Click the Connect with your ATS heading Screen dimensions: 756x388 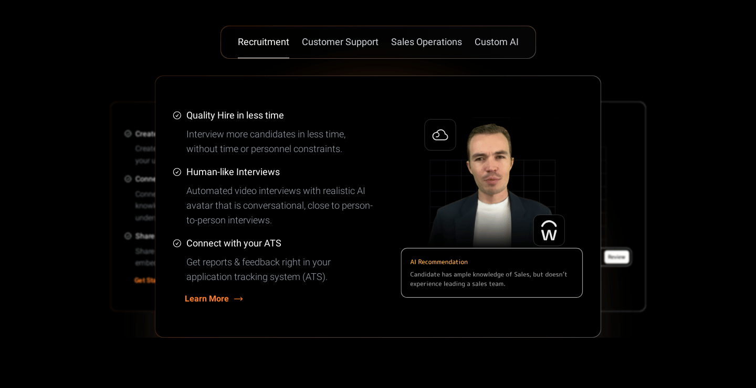pos(234,243)
